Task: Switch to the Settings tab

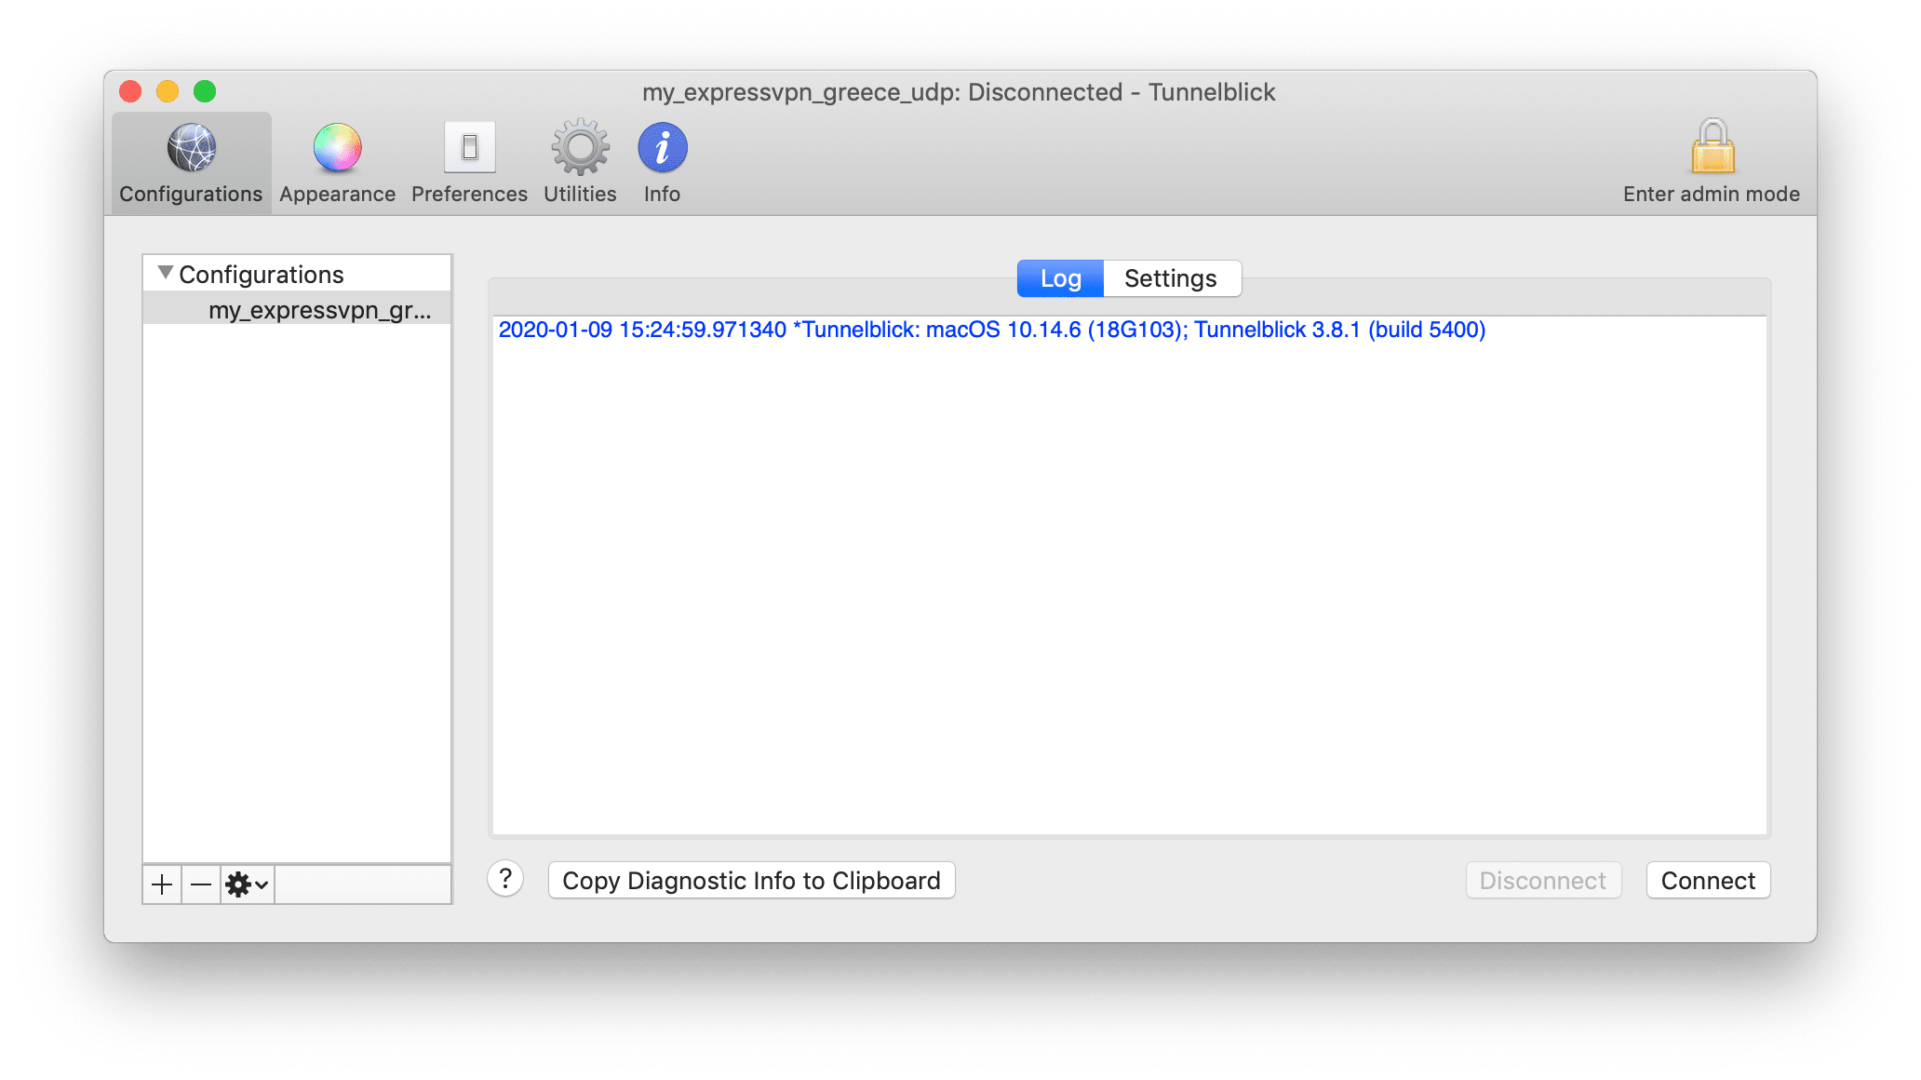Action: (1169, 278)
